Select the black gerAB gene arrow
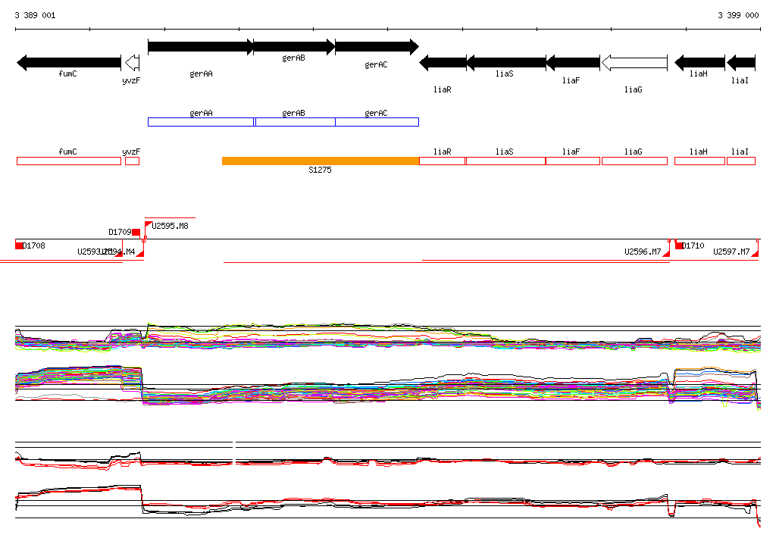Image resolution: width=776 pixels, height=541 pixels. point(294,47)
